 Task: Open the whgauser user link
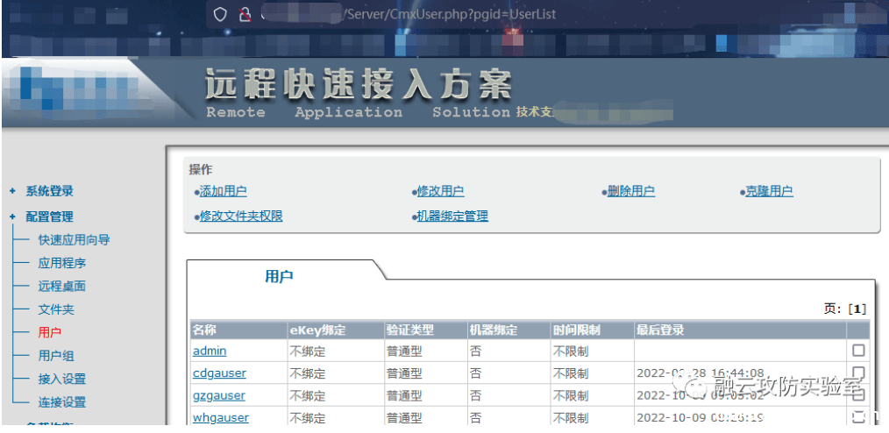click(221, 418)
